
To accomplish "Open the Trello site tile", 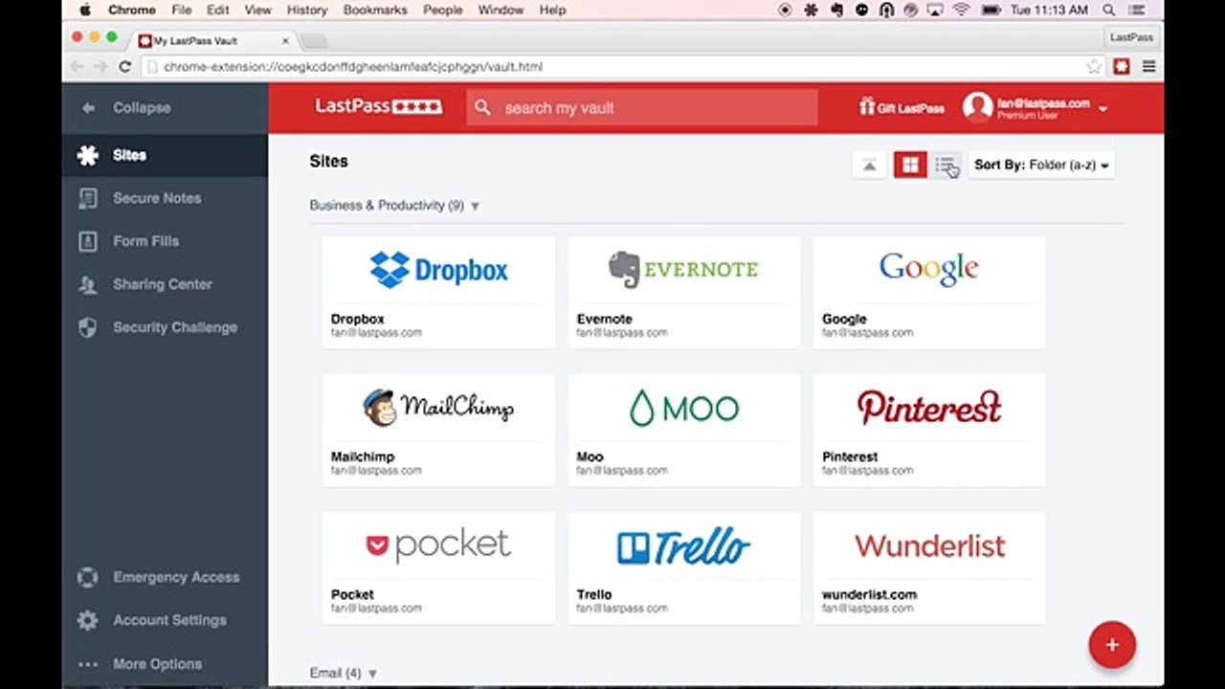I will (x=684, y=568).
